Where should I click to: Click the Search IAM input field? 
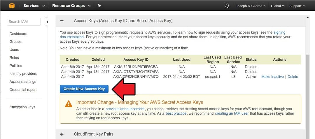coord(24,21)
